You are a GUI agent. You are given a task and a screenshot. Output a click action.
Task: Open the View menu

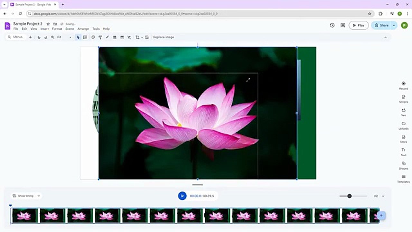[x=34, y=29]
